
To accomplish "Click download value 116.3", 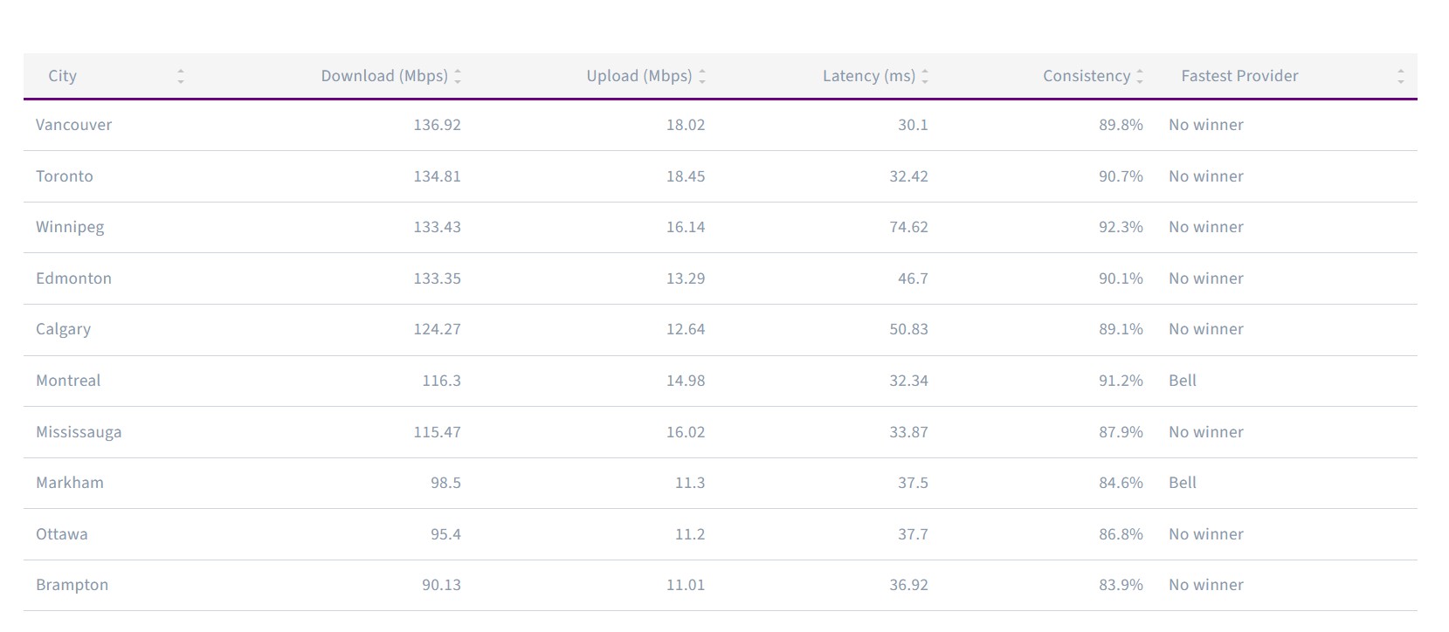I will pyautogui.click(x=441, y=381).
